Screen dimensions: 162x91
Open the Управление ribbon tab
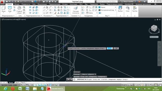pos(94,4)
